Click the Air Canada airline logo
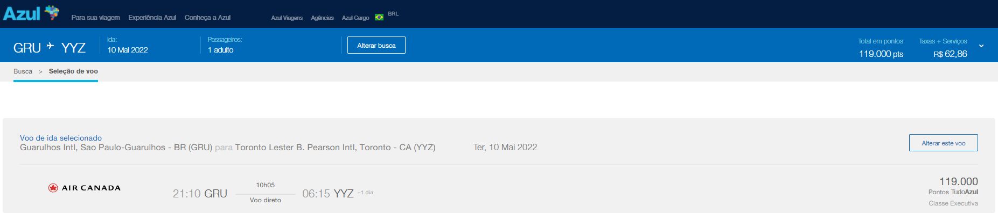The image size is (998, 213). [84, 188]
